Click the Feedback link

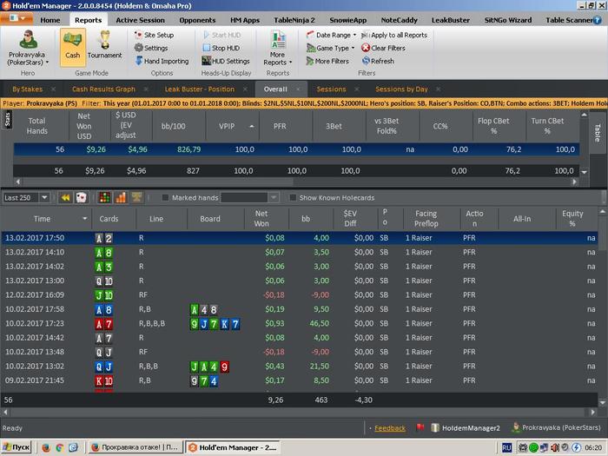(390, 428)
